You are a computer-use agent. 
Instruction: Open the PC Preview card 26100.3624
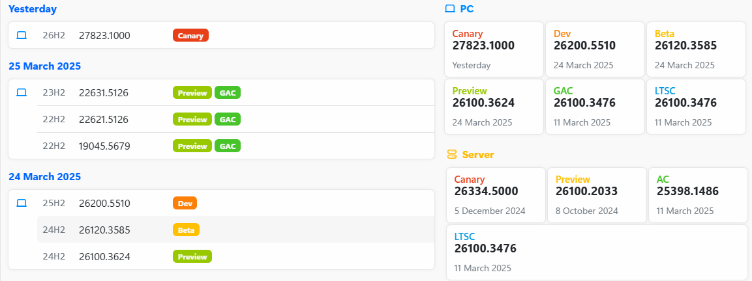494,107
